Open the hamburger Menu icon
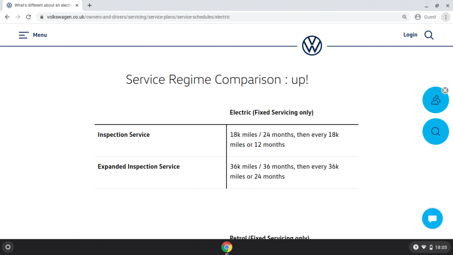Screen dimensions: 453x255 pyautogui.click(x=24, y=35)
